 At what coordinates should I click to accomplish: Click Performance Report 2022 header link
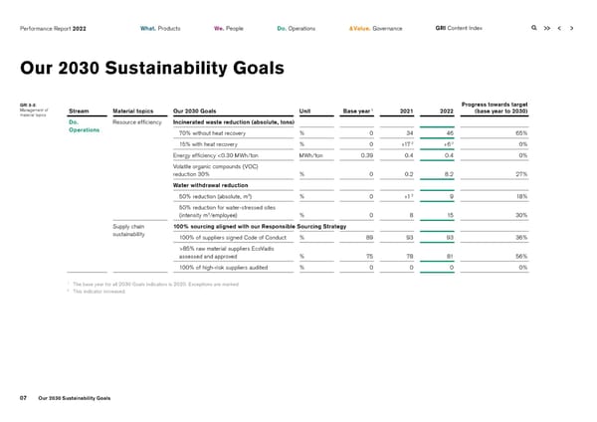click(53, 29)
